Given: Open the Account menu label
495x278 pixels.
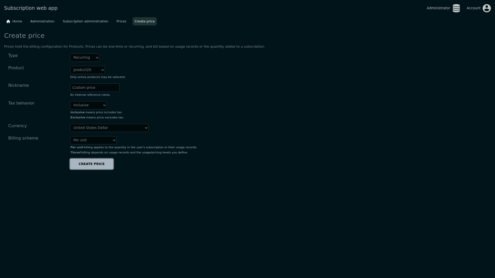Looking at the screenshot, I should point(473,8).
